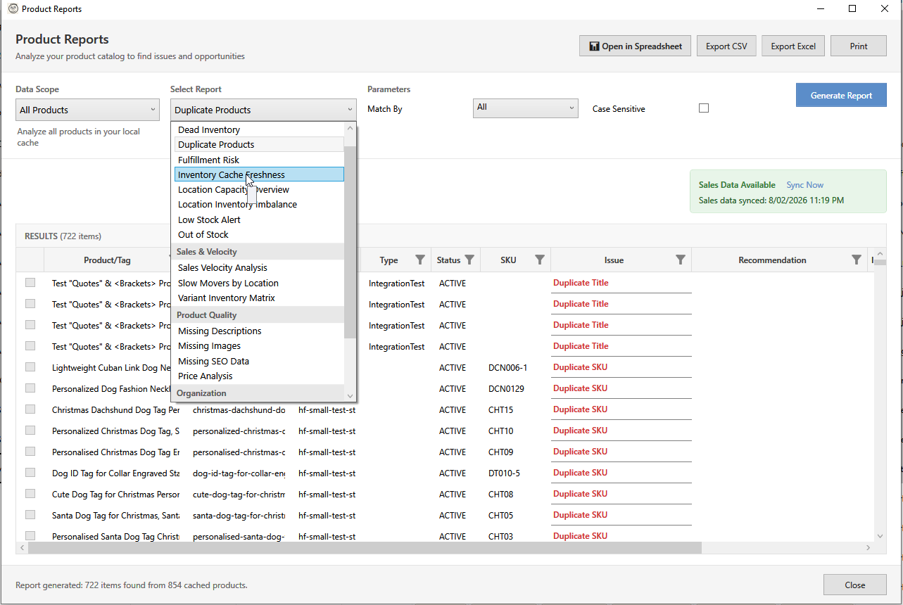
Task: Select the Christmas Dachshund Dog Tag row checkbox
Action: point(30,409)
